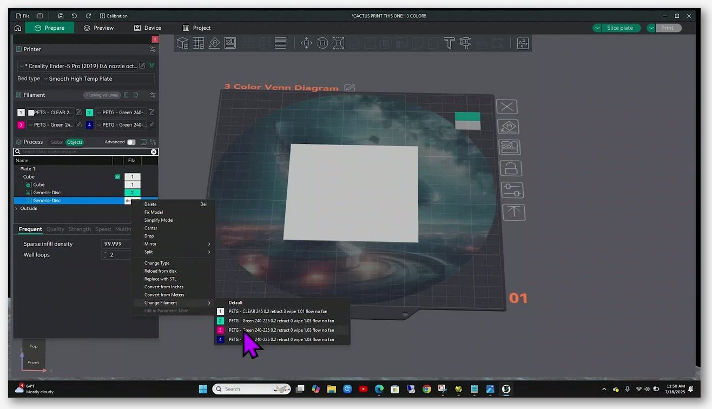Remove the plate using the X icon
This screenshot has height=409, width=712.
[507, 107]
